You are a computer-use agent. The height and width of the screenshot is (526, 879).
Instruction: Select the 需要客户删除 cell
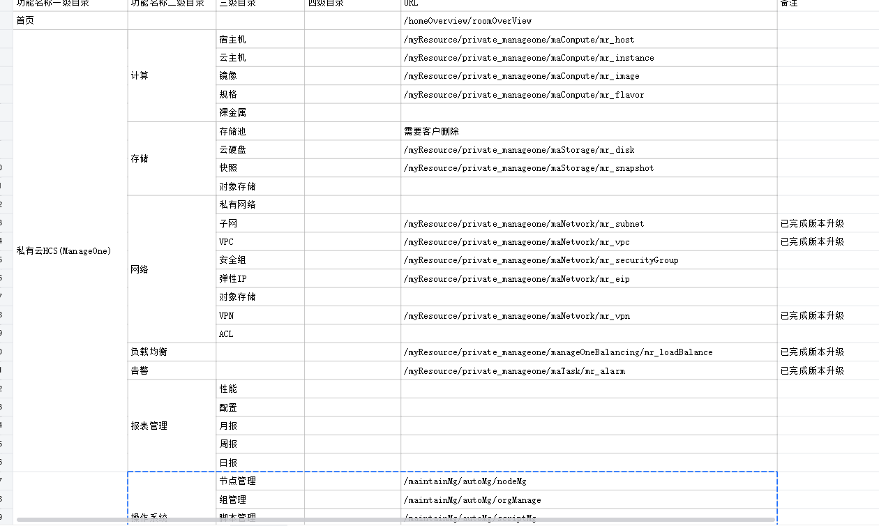pyautogui.click(x=588, y=131)
